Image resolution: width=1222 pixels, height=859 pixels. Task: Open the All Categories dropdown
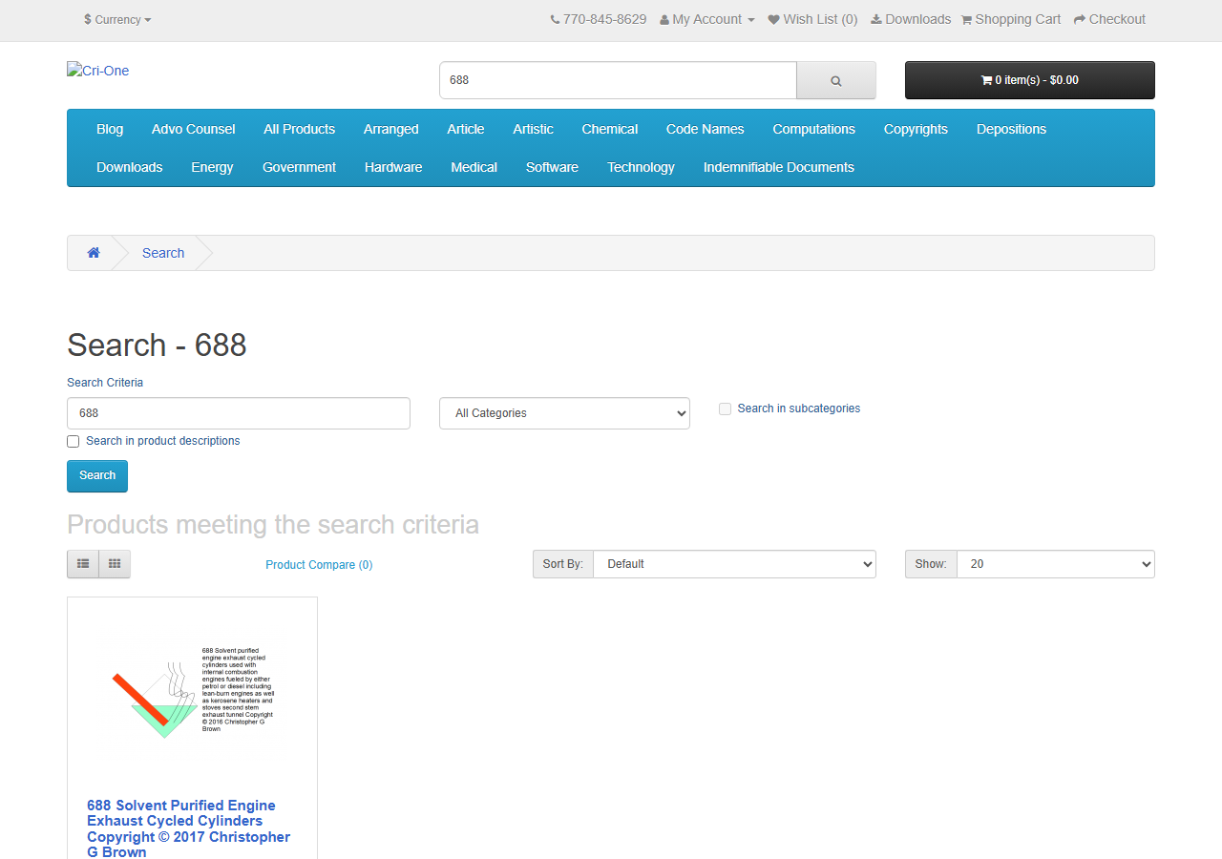tap(564, 413)
